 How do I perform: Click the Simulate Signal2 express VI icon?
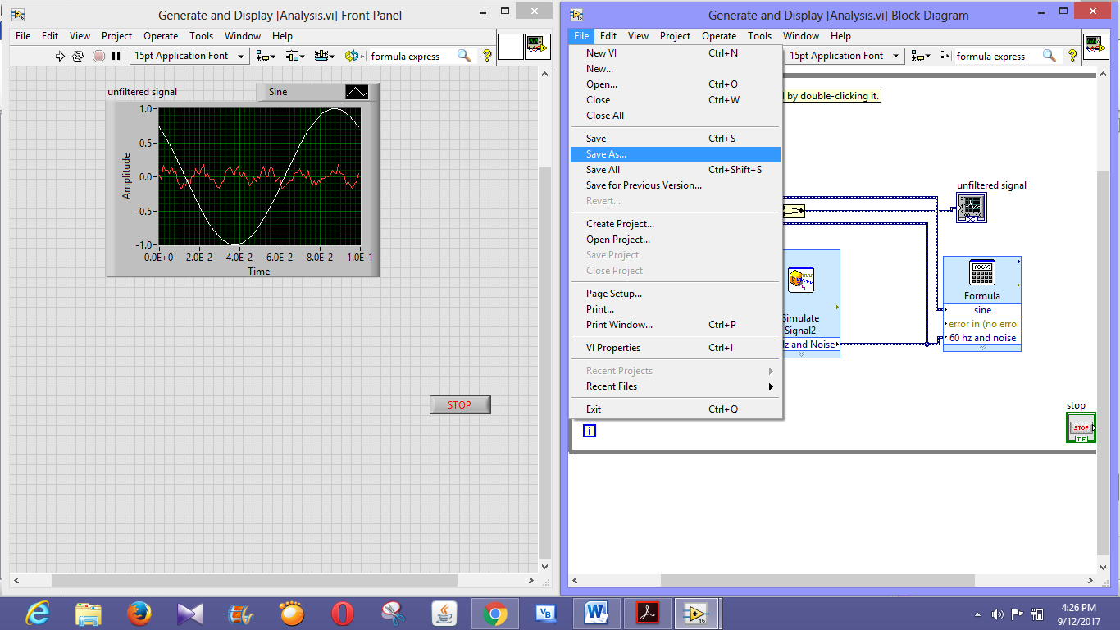[x=802, y=280]
